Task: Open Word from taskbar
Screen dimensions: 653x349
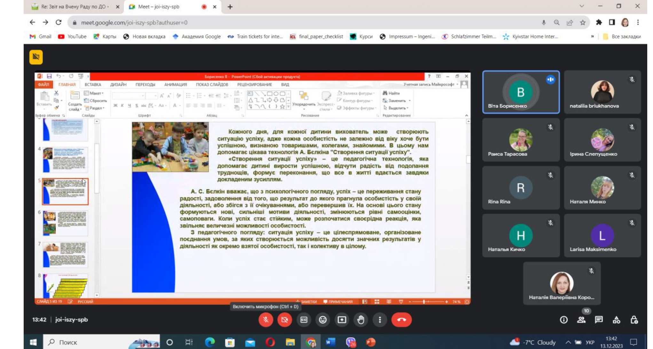Action: [x=330, y=342]
